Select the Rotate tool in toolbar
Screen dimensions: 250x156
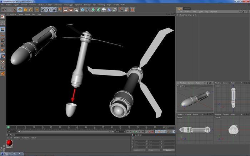[31, 10]
